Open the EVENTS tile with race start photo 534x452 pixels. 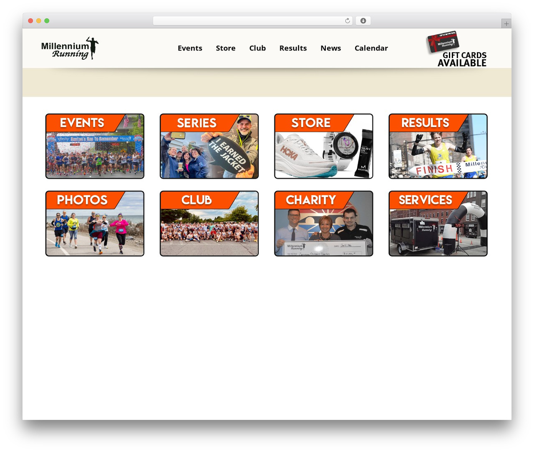pyautogui.click(x=95, y=146)
